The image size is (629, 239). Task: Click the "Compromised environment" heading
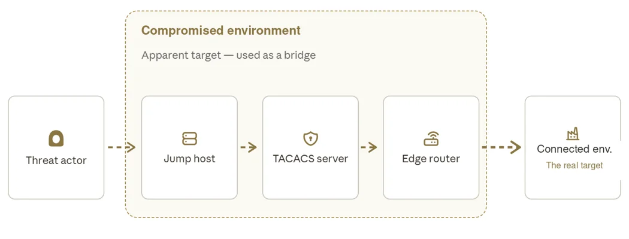coord(221,31)
